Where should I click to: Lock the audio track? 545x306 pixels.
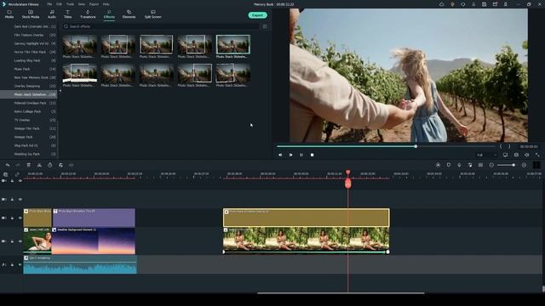tap(12, 264)
